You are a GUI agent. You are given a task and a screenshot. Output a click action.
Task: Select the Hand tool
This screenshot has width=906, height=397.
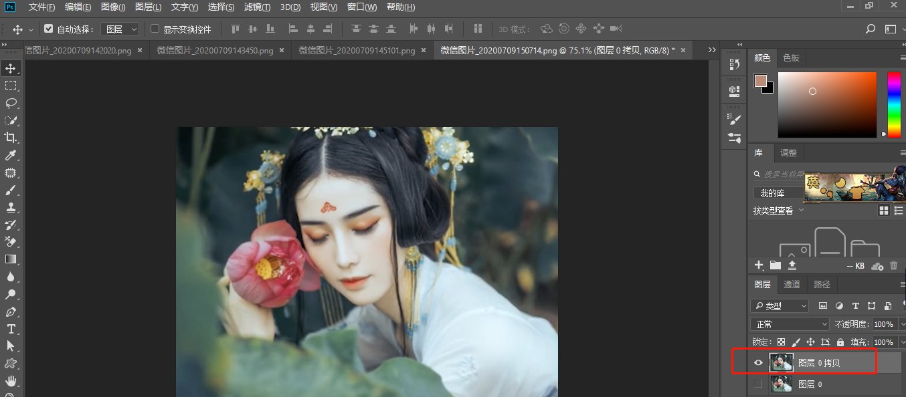[x=11, y=381]
